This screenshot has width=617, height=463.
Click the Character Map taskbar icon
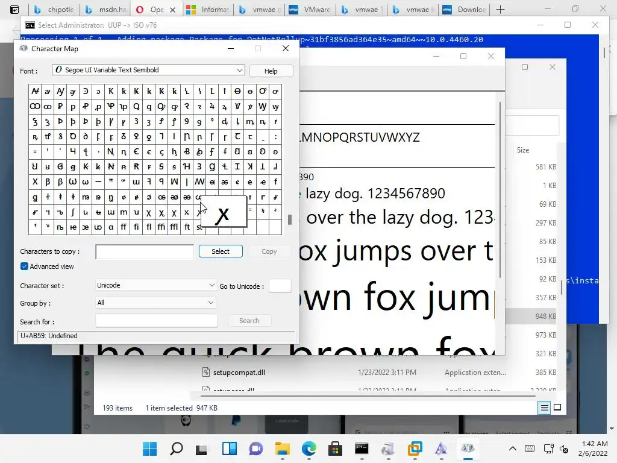[468, 449]
